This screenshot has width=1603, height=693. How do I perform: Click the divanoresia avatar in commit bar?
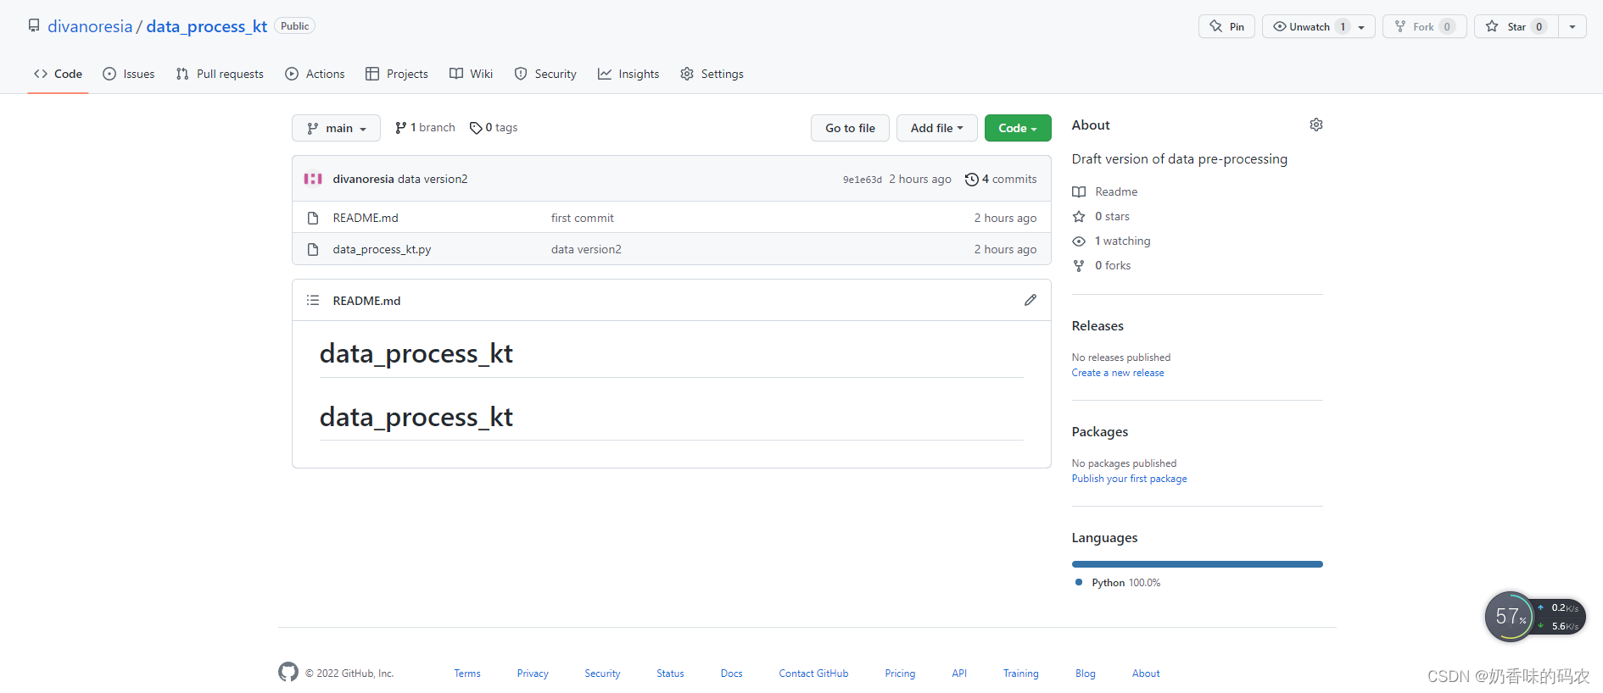tap(313, 179)
